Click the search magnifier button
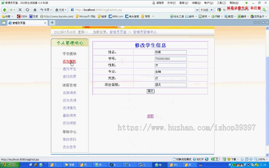Viewport: 269px width, 168px height. tap(264, 10)
